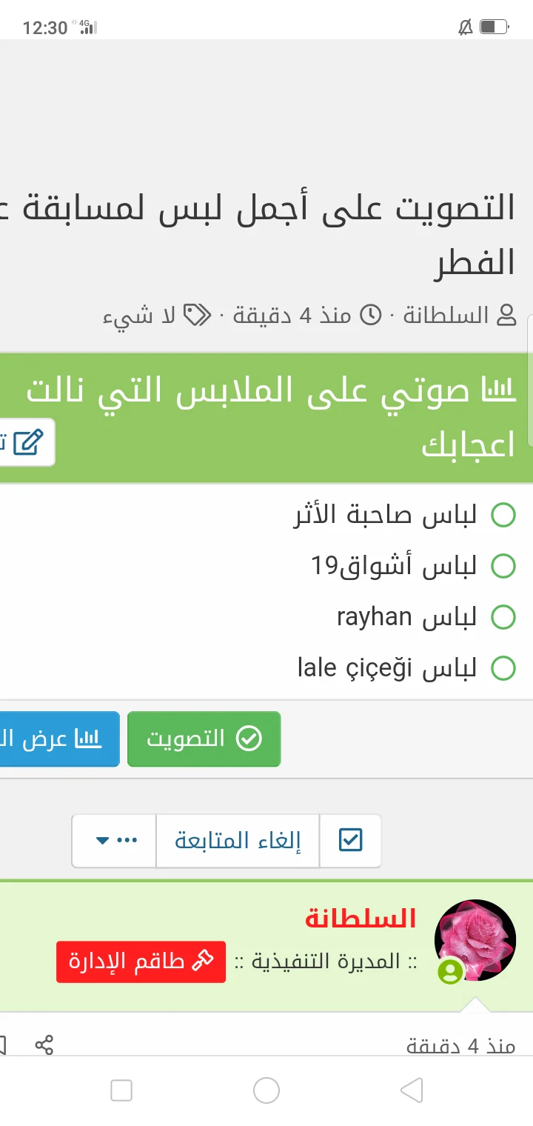Click the tags icon next to لا شيء
Viewport: 533px width, 1126px height.
pos(197,316)
